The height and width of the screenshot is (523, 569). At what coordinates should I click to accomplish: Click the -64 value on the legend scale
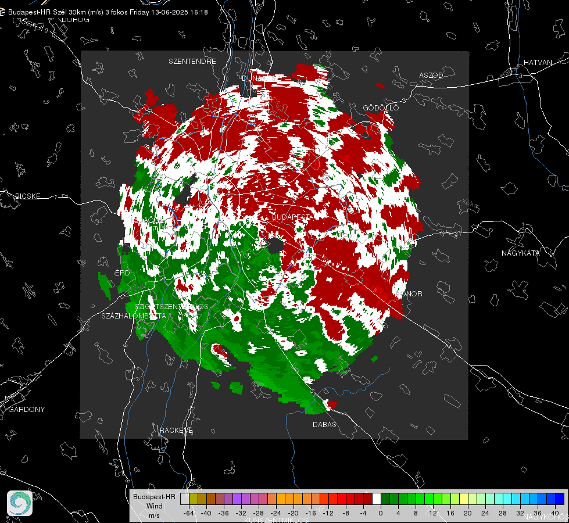[189, 513]
